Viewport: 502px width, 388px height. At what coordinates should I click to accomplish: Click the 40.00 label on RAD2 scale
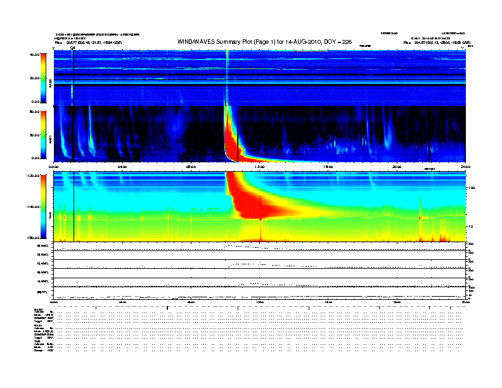(34, 55)
